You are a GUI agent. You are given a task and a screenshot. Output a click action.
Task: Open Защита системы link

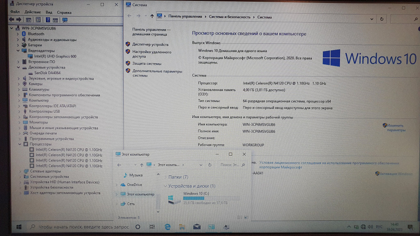[x=147, y=64]
